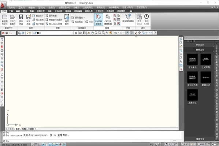Screen dimensions: 219x146
Task: Click the small save floppy icon in the toolbar
Action: tap(84, 33)
